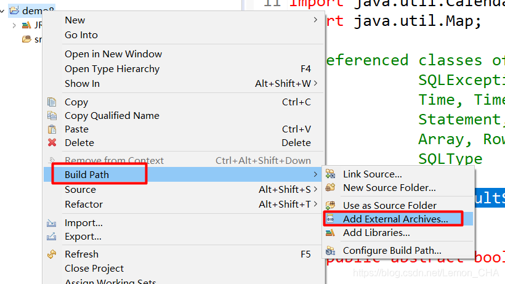The width and height of the screenshot is (505, 284).
Task: Click the Export icon
Action: 52,237
